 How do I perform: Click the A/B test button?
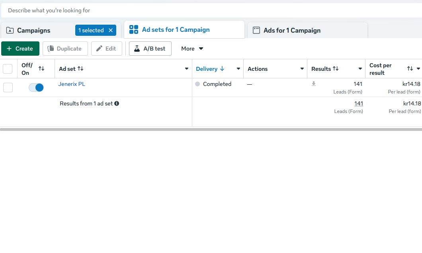tap(150, 49)
